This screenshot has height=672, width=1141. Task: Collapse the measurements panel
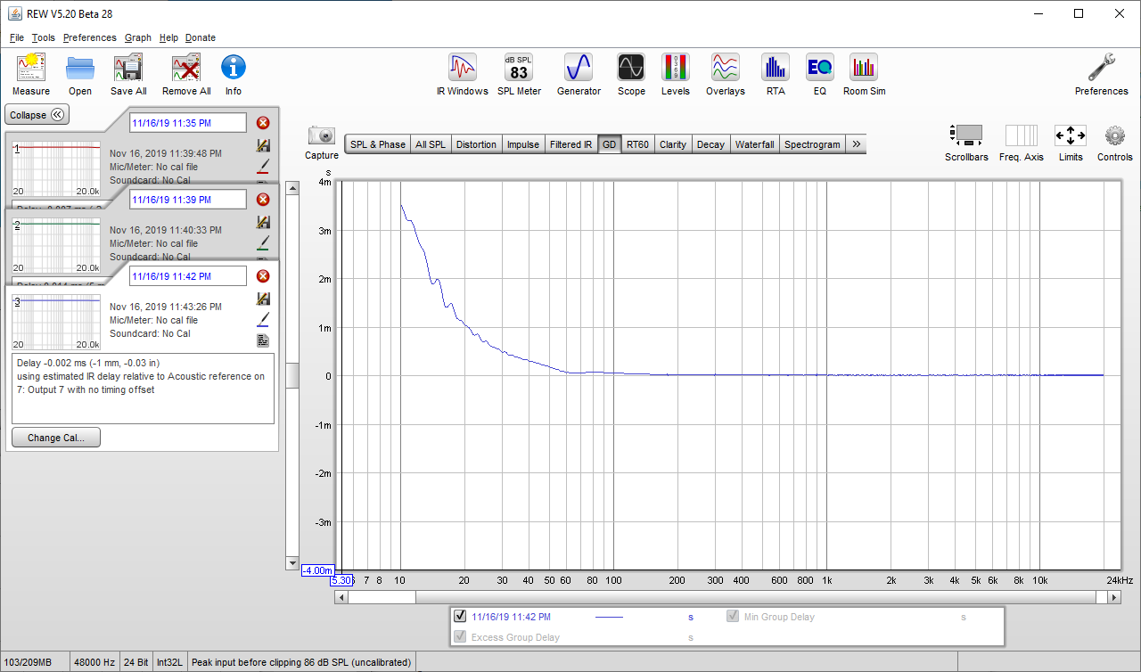pos(37,115)
